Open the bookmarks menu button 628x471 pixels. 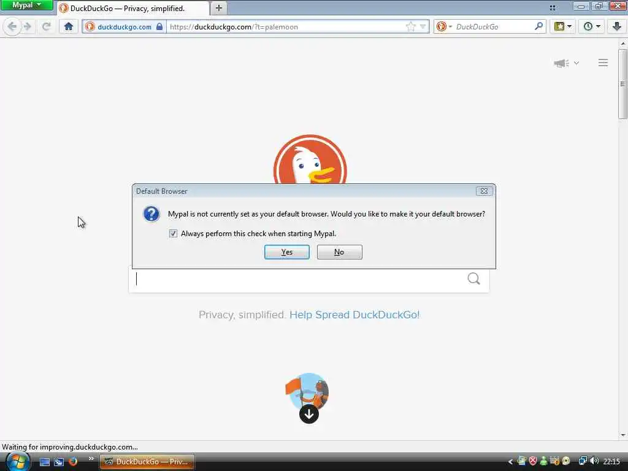563,27
